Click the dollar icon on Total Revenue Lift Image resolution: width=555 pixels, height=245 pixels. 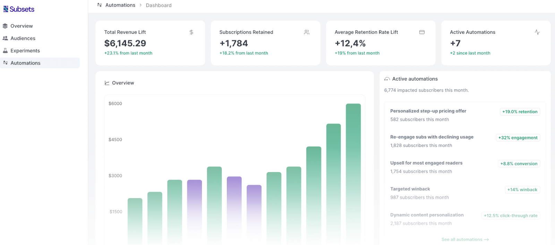pos(191,32)
